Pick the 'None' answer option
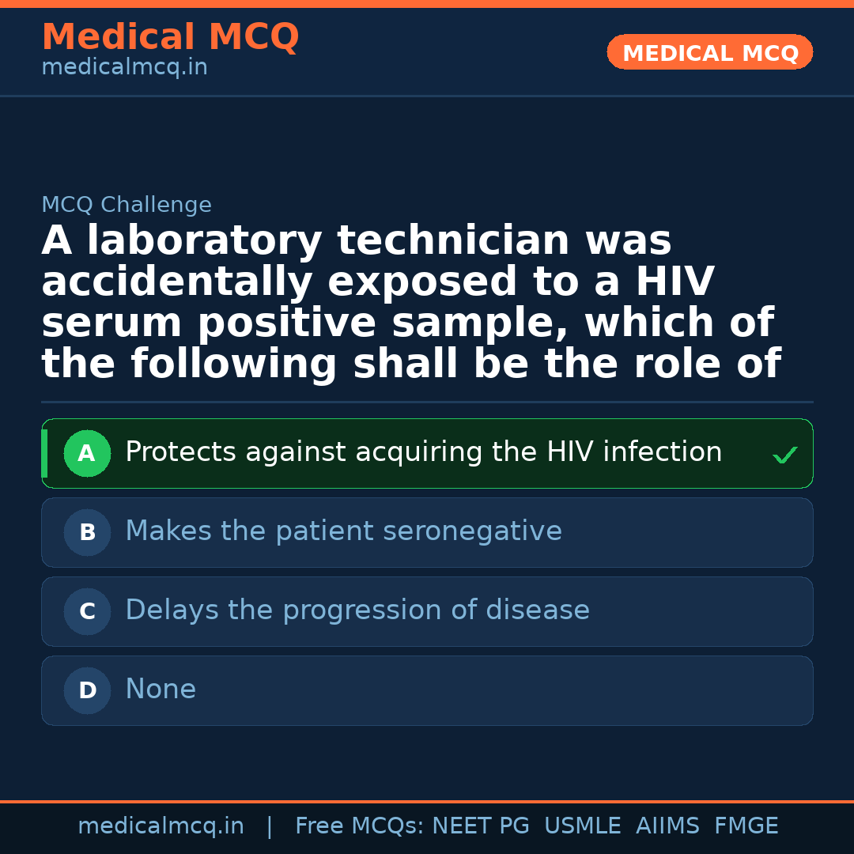854x854 pixels. [x=161, y=690]
